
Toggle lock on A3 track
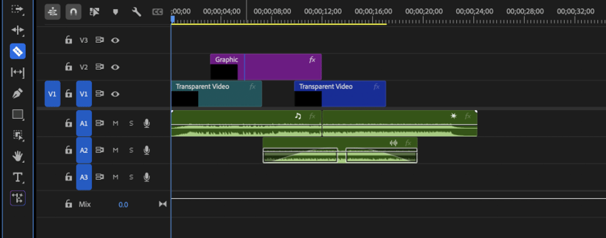click(69, 177)
